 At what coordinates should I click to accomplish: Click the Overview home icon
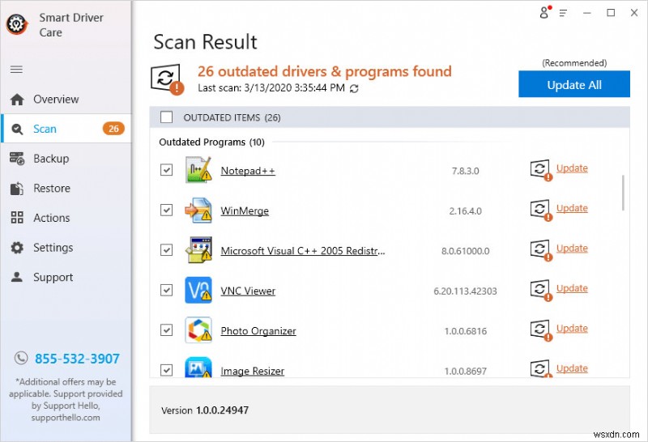(x=17, y=100)
